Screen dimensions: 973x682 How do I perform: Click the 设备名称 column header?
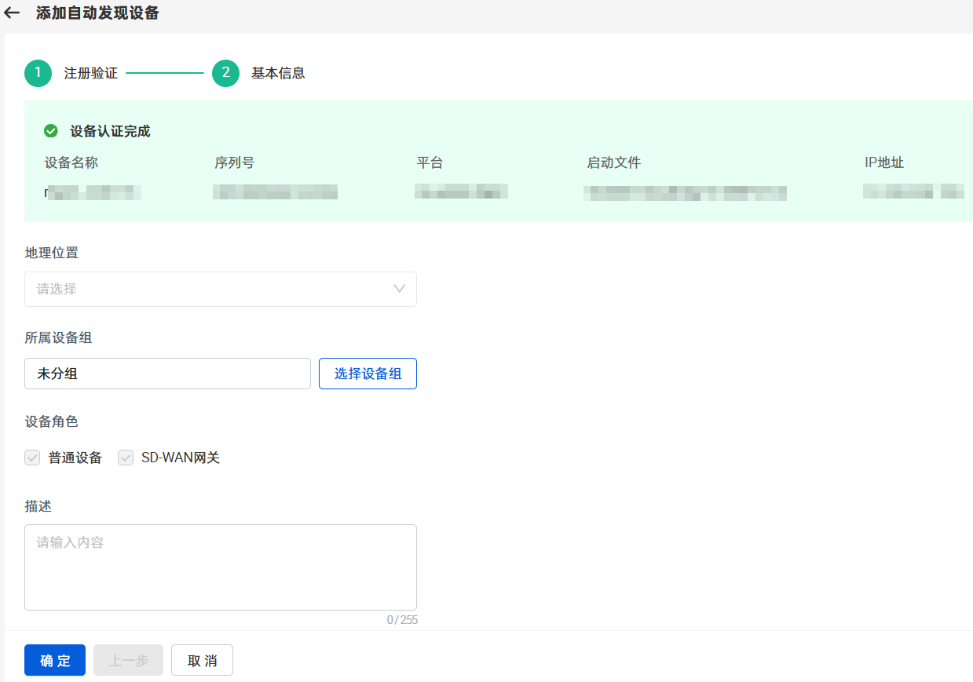71,162
